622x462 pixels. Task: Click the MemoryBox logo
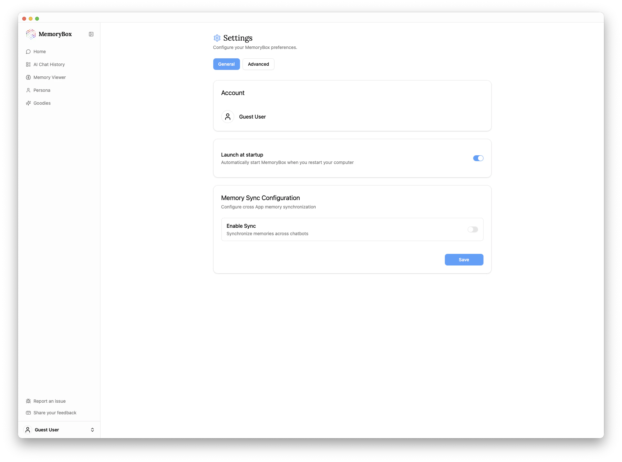[x=31, y=34]
